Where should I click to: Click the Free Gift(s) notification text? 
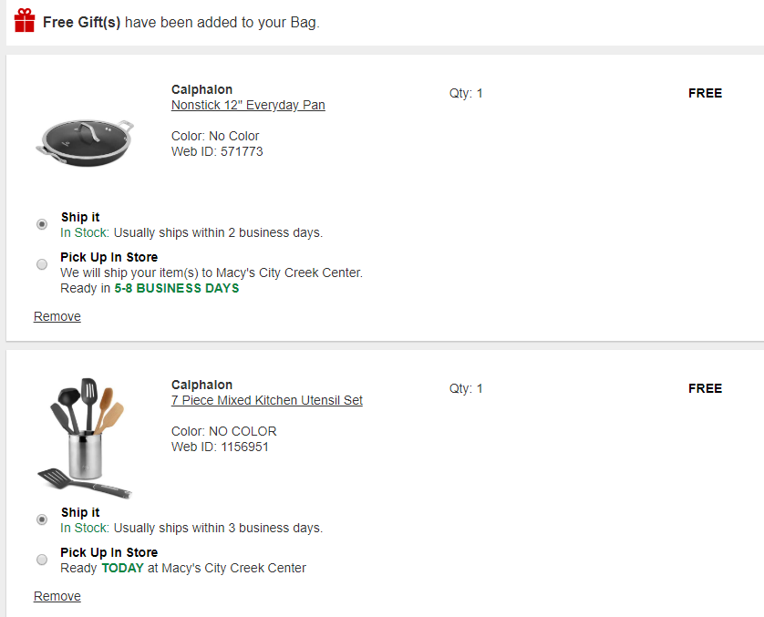pyautogui.click(x=181, y=22)
